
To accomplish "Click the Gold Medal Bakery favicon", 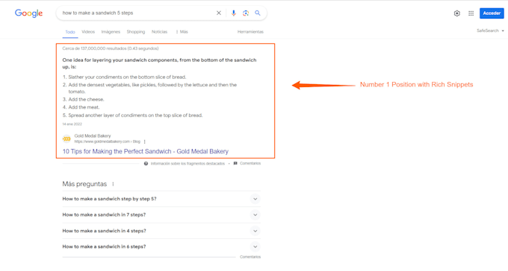I will (x=66, y=139).
